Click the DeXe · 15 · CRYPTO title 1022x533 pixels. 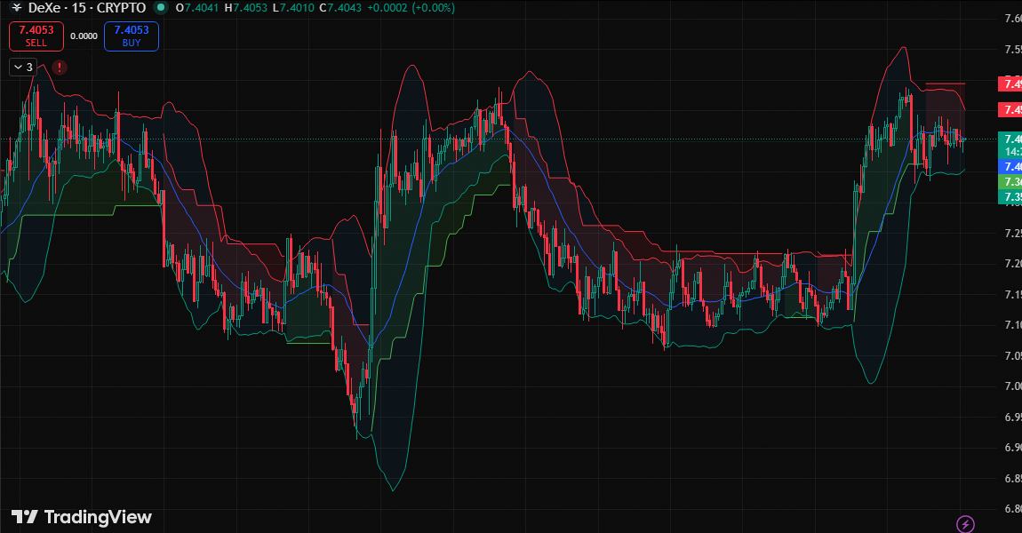click(87, 8)
